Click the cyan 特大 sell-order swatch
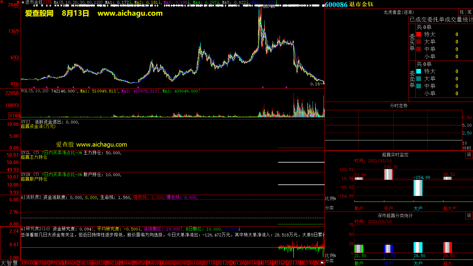Image resolution: width=473 pixels, height=266 pixels. pos(419,71)
